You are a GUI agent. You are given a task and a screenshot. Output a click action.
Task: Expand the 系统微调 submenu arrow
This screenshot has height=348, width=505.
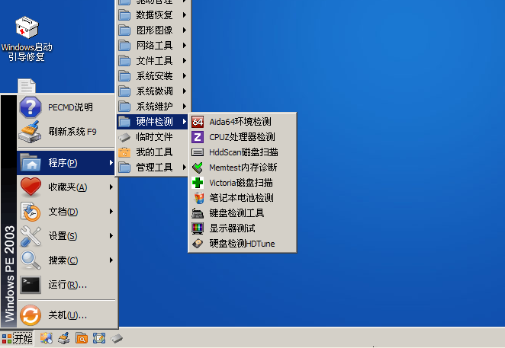[x=185, y=91]
